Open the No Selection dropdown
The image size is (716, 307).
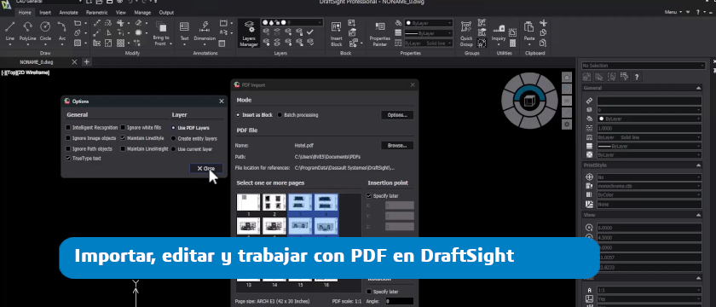coord(644,66)
